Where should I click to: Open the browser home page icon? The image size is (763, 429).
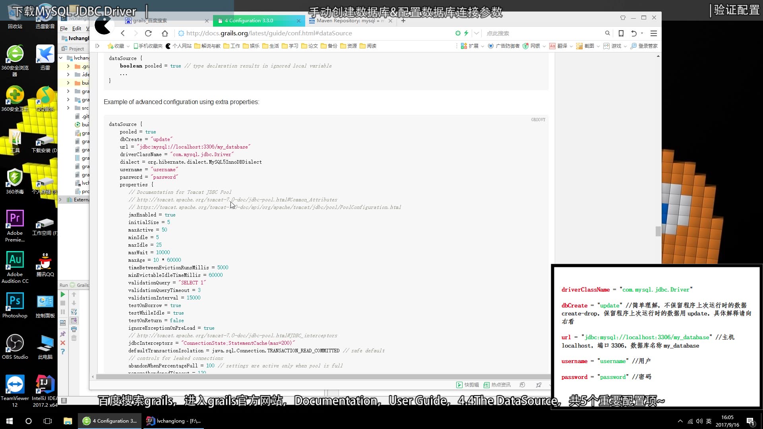165,33
